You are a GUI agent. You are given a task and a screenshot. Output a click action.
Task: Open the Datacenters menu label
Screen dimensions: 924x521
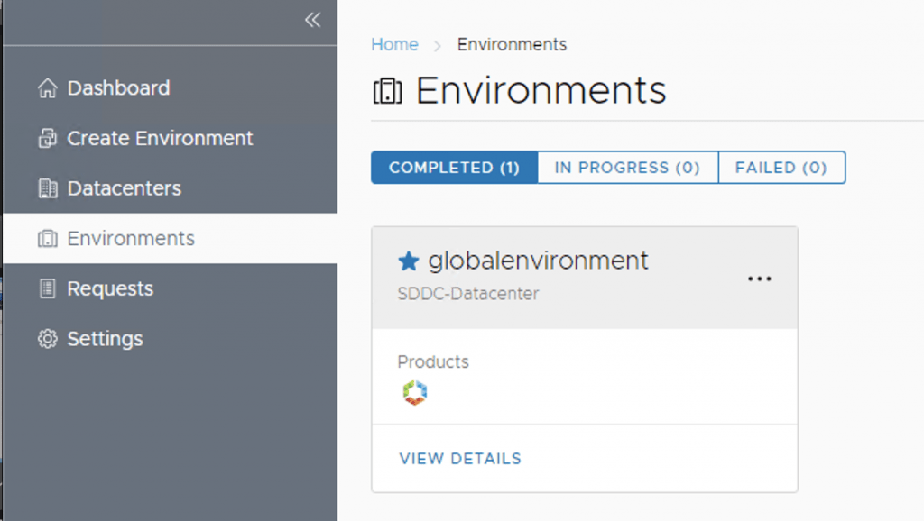pos(124,188)
